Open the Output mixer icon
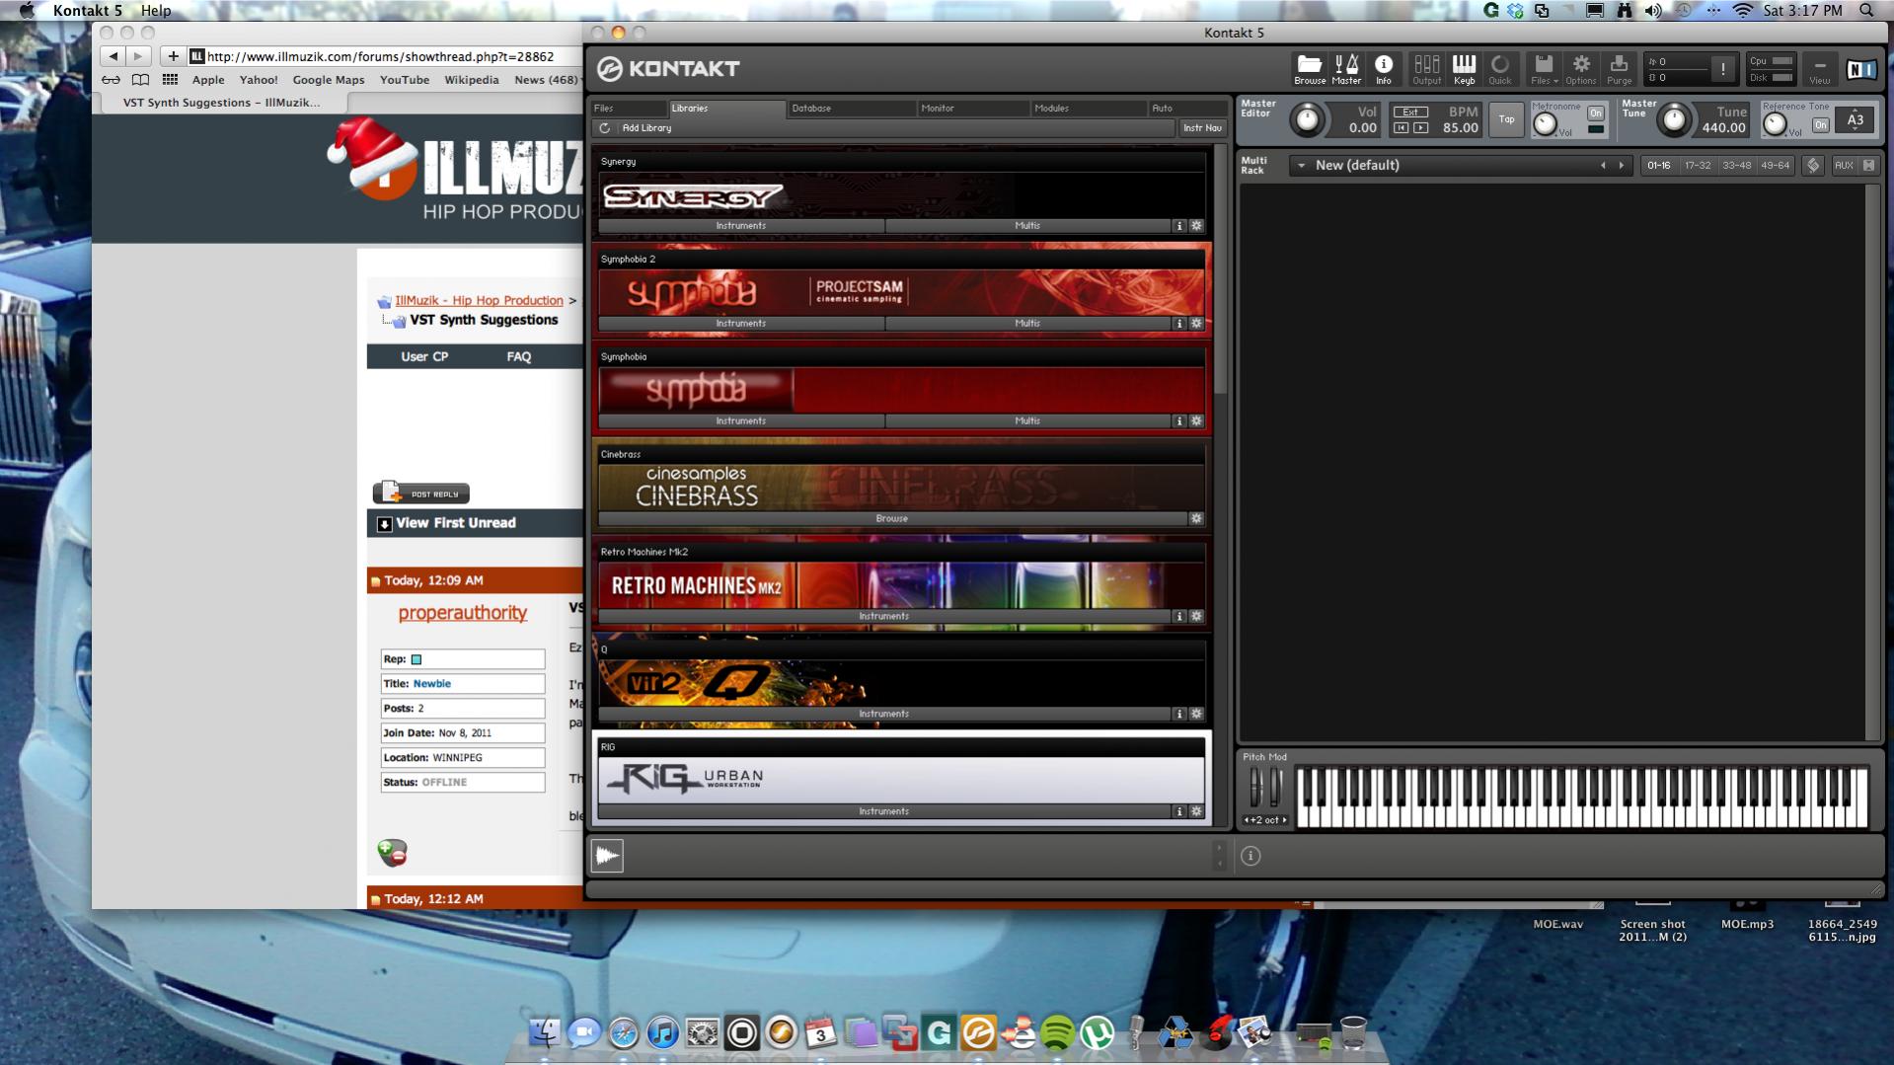Viewport: 1894px width, 1065px height. point(1426,69)
